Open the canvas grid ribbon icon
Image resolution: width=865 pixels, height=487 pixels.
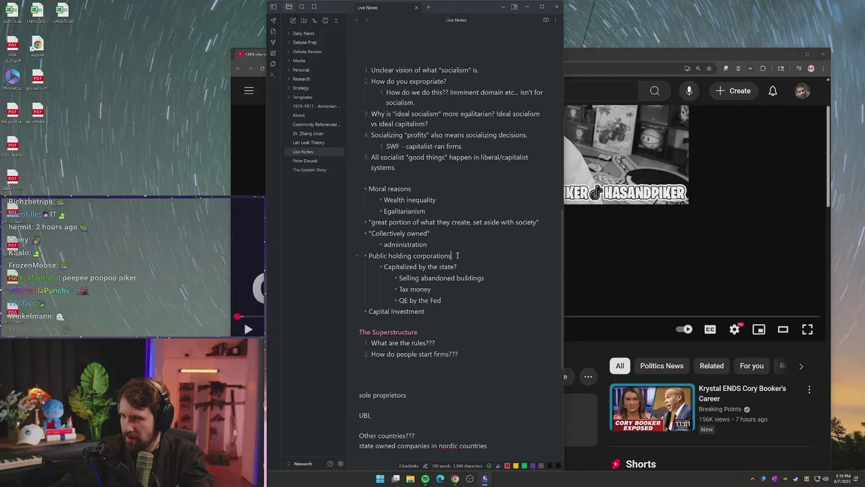(273, 53)
